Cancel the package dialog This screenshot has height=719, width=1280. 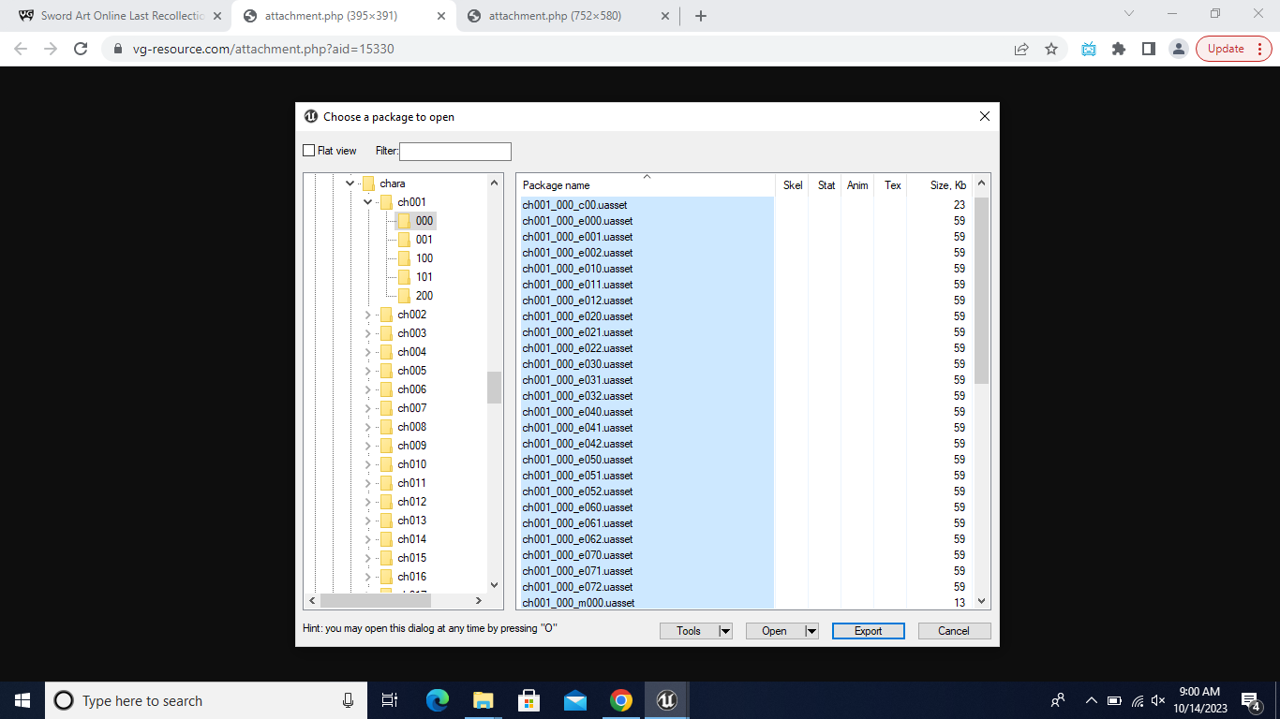[x=954, y=631]
